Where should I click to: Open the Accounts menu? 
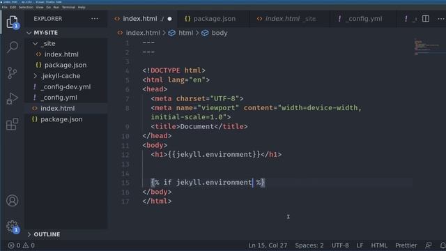click(13, 201)
